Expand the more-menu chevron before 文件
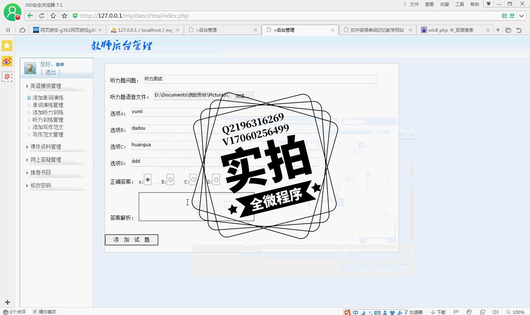The width and height of the screenshot is (530, 315). (x=405, y=4)
